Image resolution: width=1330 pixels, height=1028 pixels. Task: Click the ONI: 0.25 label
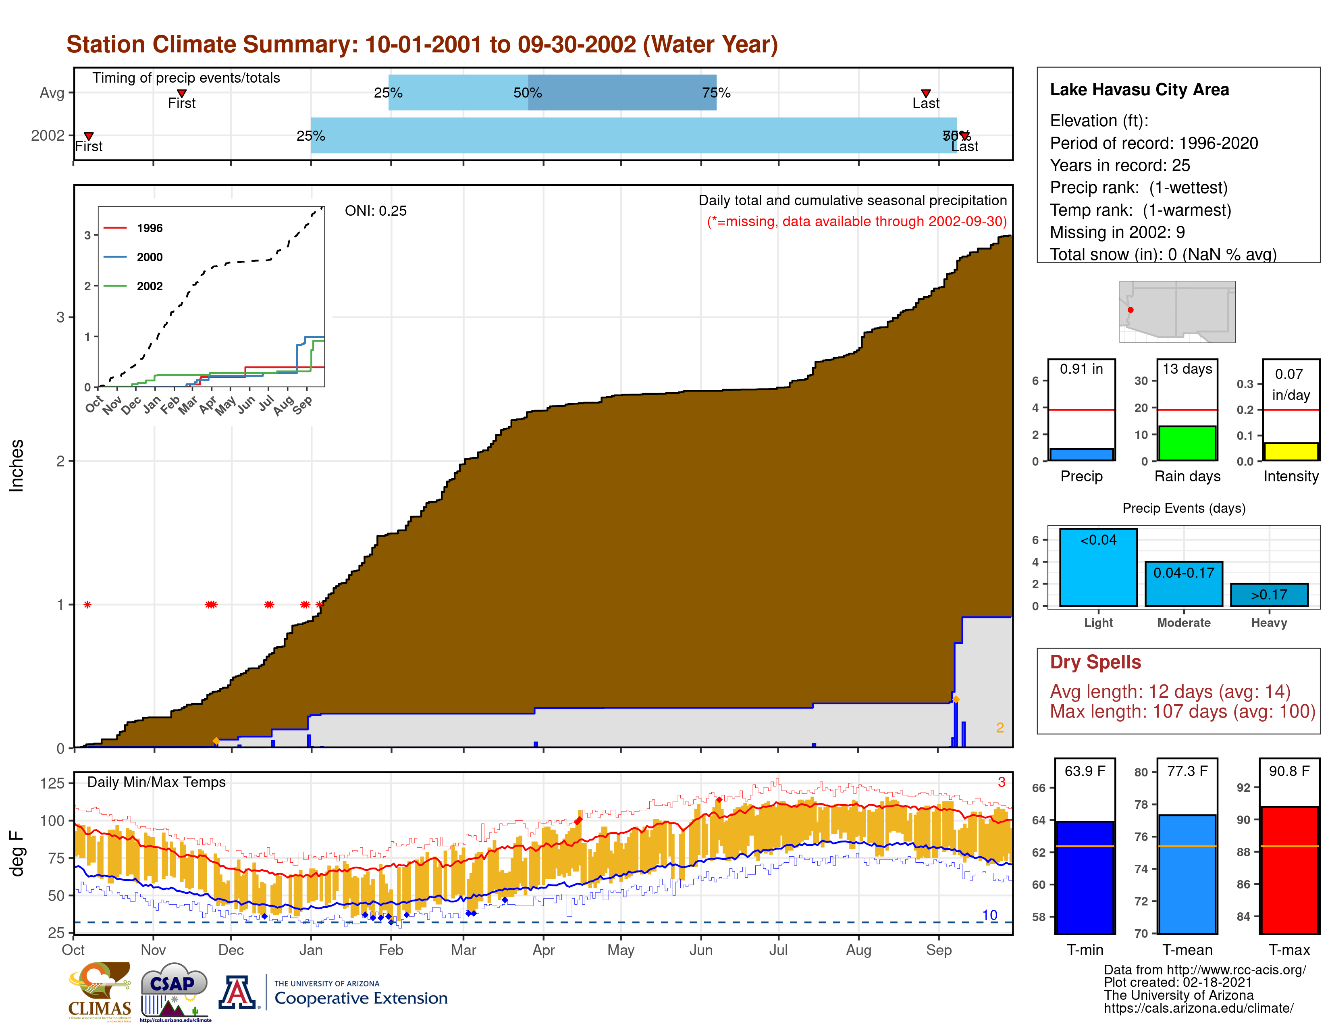(x=376, y=211)
